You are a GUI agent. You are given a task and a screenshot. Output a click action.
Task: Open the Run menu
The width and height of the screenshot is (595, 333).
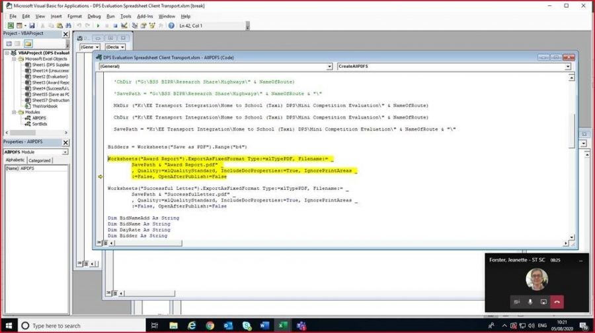tap(110, 16)
